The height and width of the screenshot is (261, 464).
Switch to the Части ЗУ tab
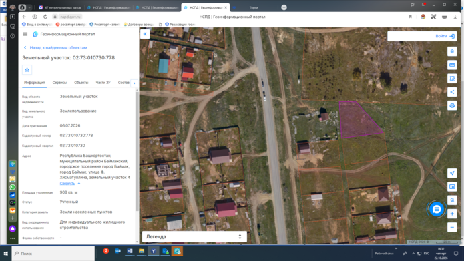click(x=103, y=83)
